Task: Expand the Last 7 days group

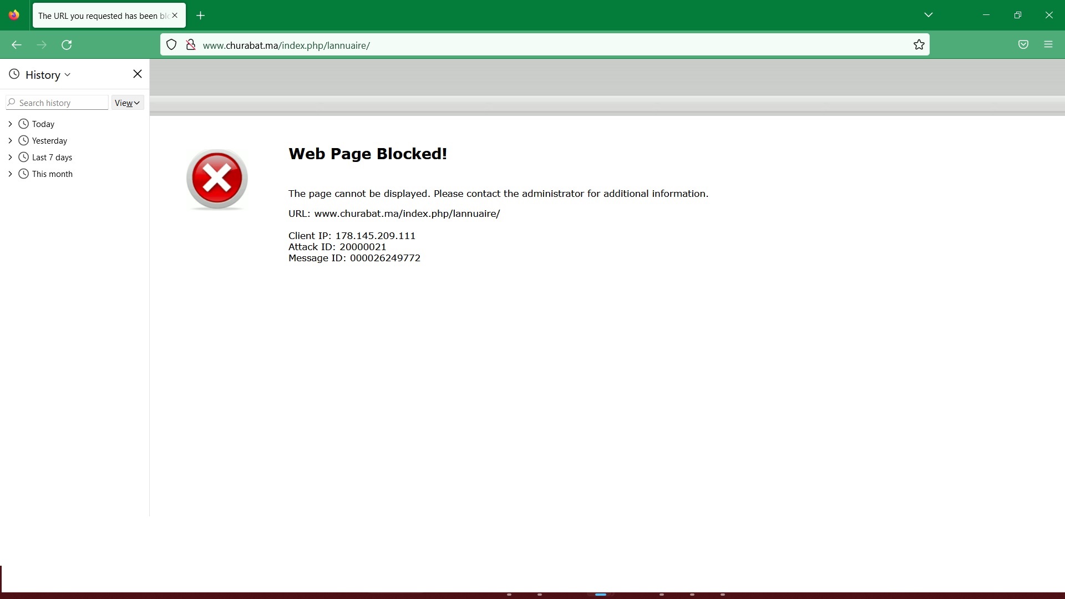Action: 10,158
